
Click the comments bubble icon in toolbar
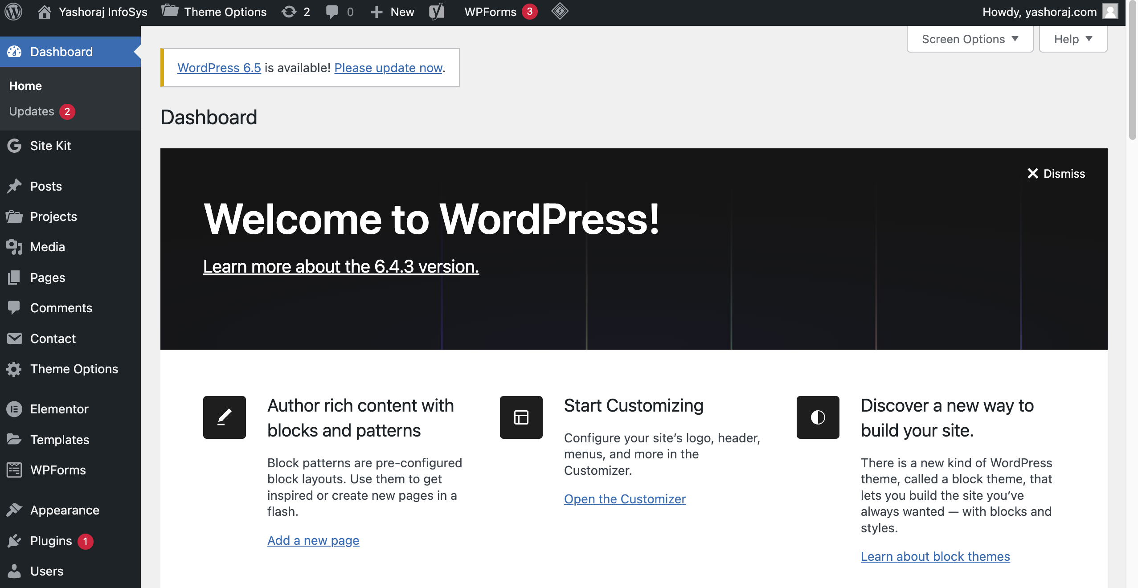click(332, 12)
